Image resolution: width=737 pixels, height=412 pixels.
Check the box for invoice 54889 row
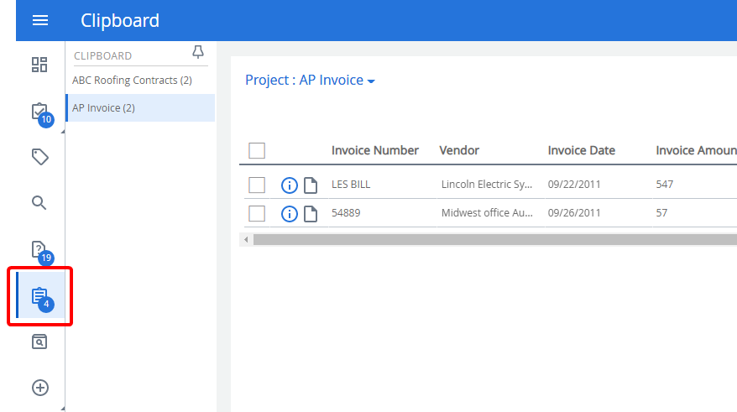[x=257, y=214]
